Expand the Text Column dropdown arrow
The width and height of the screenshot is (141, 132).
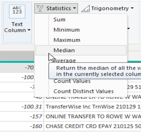(x=29, y=30)
